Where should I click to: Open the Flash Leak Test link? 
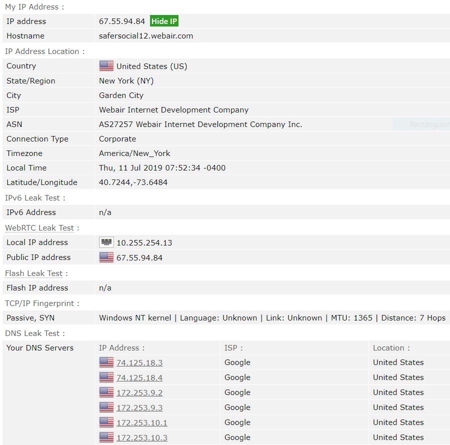click(x=34, y=273)
